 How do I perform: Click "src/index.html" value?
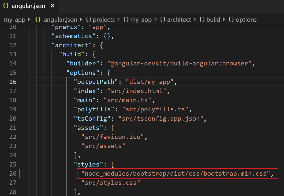click(137, 91)
